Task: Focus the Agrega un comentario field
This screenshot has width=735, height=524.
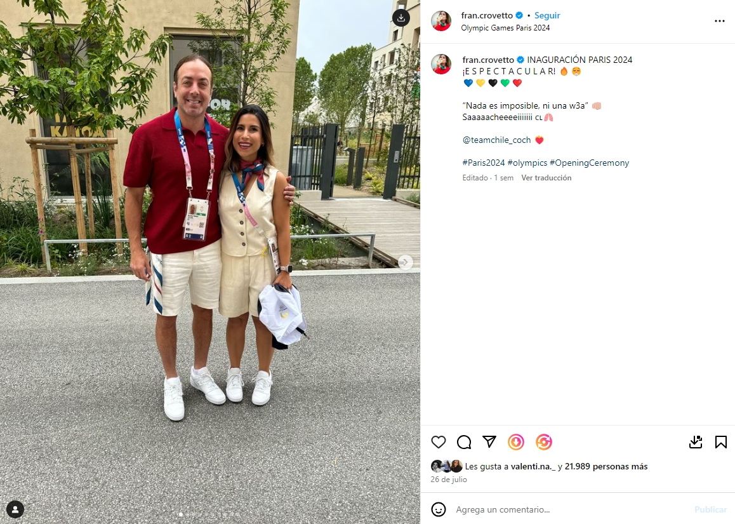Action: point(572,509)
